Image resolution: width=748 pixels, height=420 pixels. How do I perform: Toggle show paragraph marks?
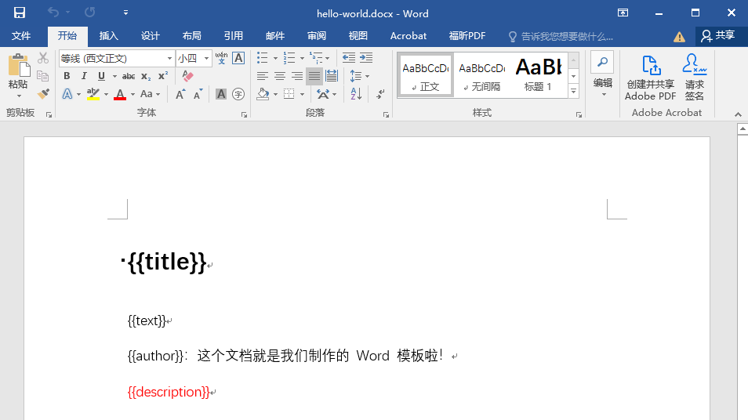pyautogui.click(x=380, y=94)
